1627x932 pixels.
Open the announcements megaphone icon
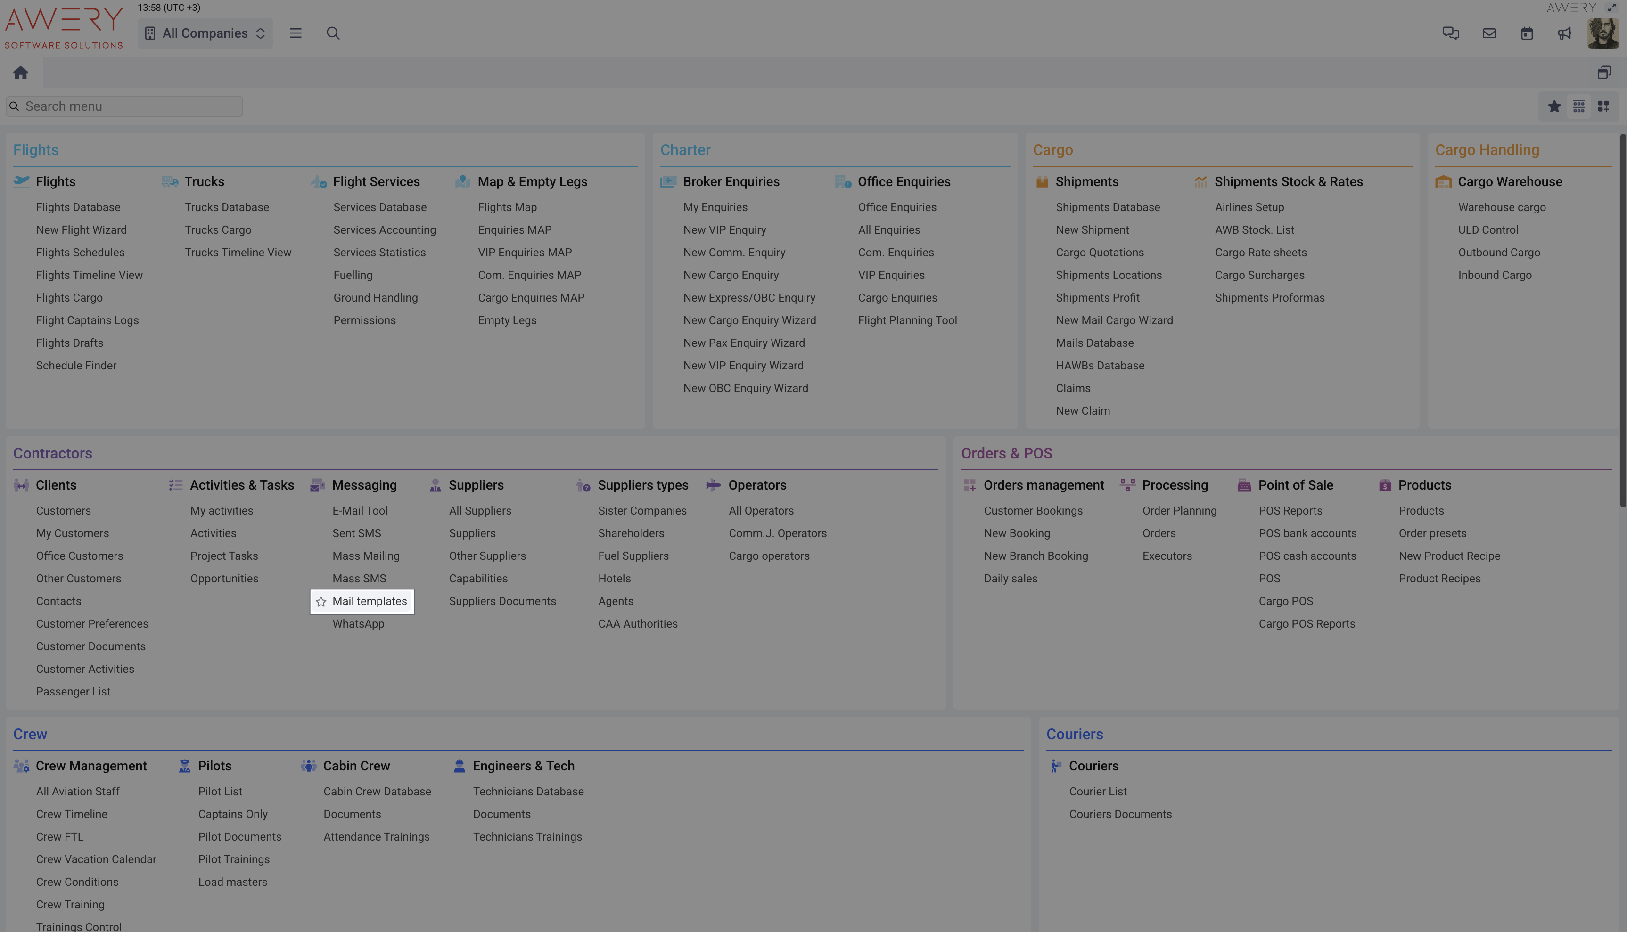pos(1564,33)
